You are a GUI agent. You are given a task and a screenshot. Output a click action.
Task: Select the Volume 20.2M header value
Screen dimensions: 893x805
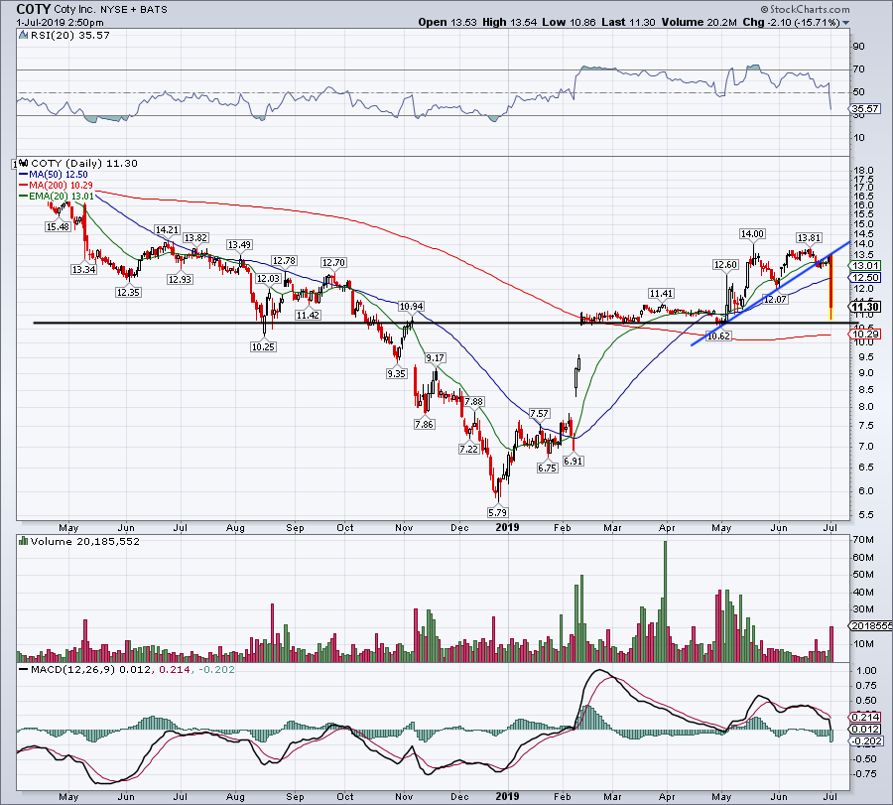coord(700,22)
